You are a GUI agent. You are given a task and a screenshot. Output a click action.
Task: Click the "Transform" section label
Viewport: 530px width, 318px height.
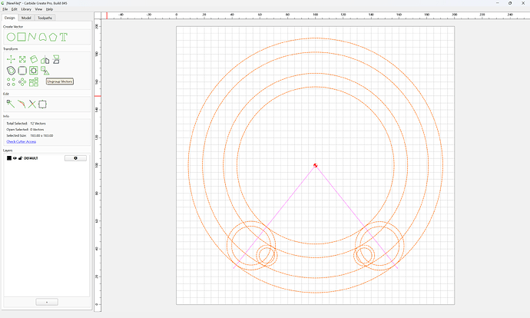click(11, 49)
